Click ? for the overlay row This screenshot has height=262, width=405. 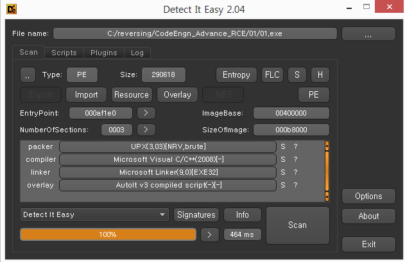pos(295,185)
